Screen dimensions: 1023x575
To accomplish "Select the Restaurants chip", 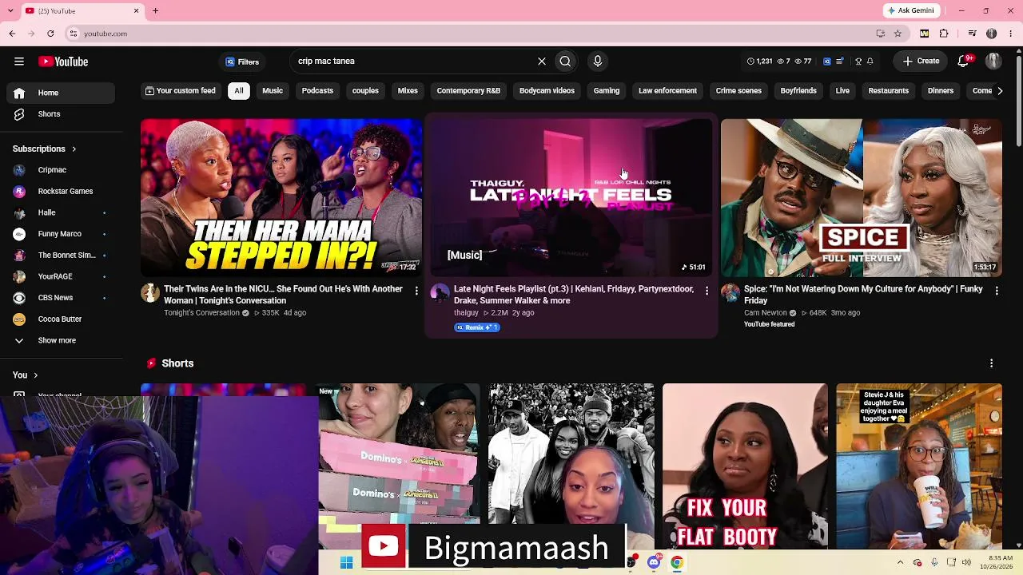I will pyautogui.click(x=889, y=91).
